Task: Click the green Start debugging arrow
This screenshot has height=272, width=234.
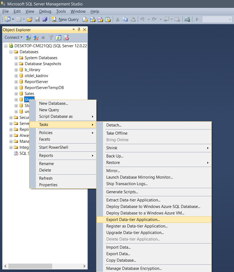Action: (x=197, y=19)
